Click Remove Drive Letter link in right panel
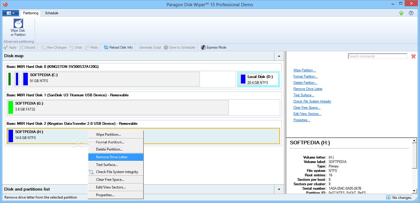The height and width of the screenshot is (203, 420). (x=308, y=89)
